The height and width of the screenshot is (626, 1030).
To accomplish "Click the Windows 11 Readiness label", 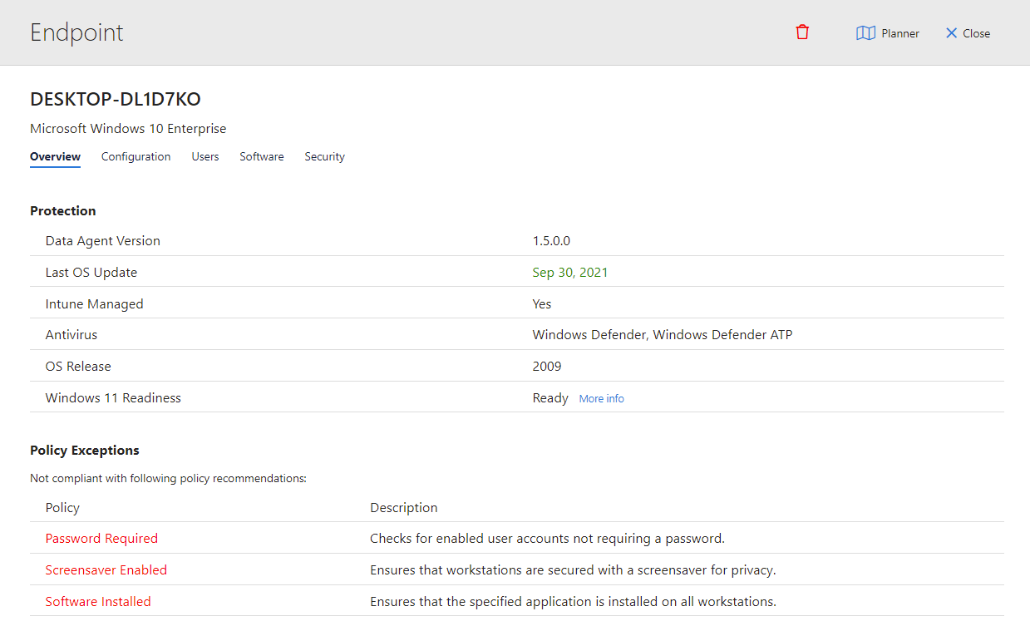I will point(113,398).
